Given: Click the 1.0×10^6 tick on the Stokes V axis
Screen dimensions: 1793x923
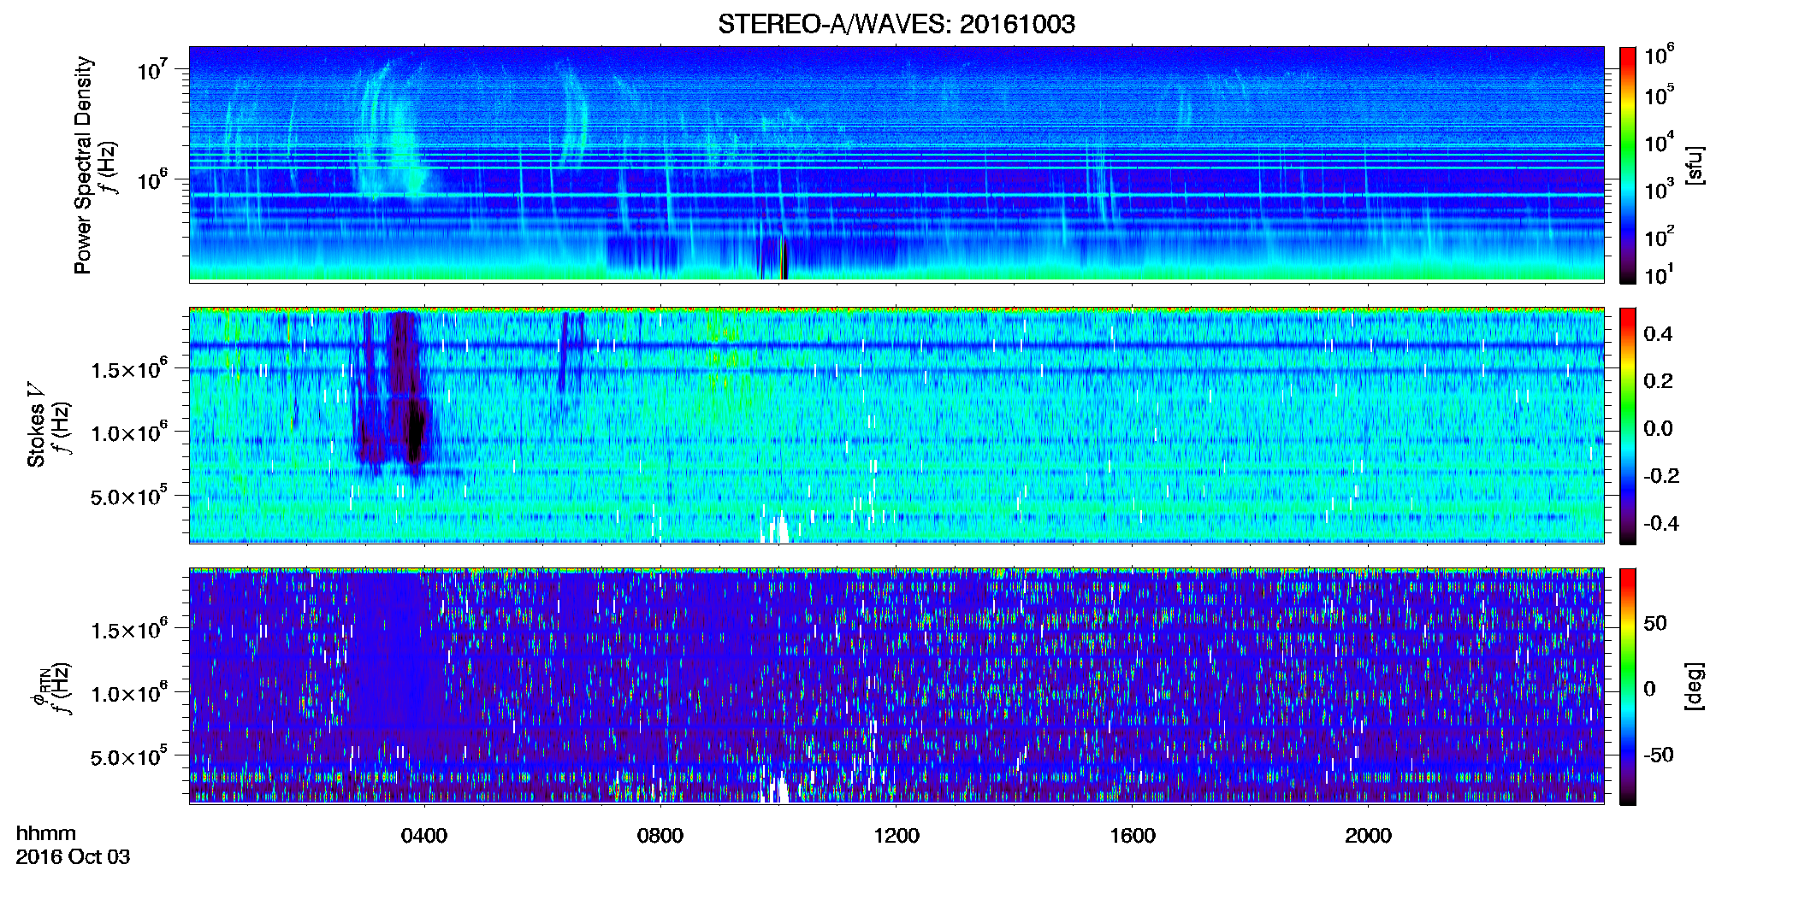Looking at the screenshot, I should [129, 432].
